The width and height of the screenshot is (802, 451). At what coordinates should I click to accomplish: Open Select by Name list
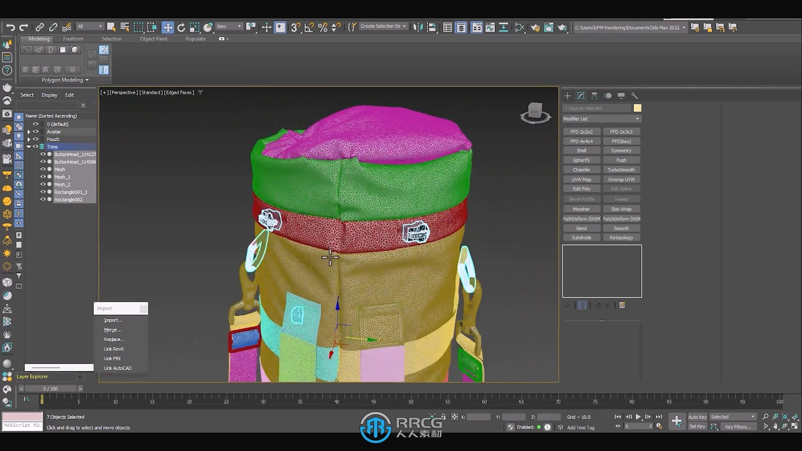click(x=125, y=28)
